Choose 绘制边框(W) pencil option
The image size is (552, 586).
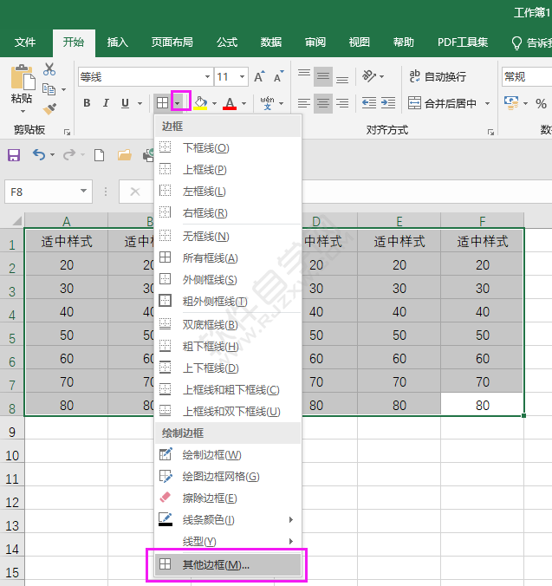[x=228, y=455]
